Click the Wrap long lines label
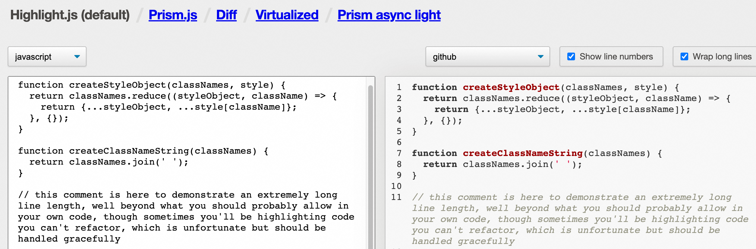756x249 pixels. coord(722,56)
